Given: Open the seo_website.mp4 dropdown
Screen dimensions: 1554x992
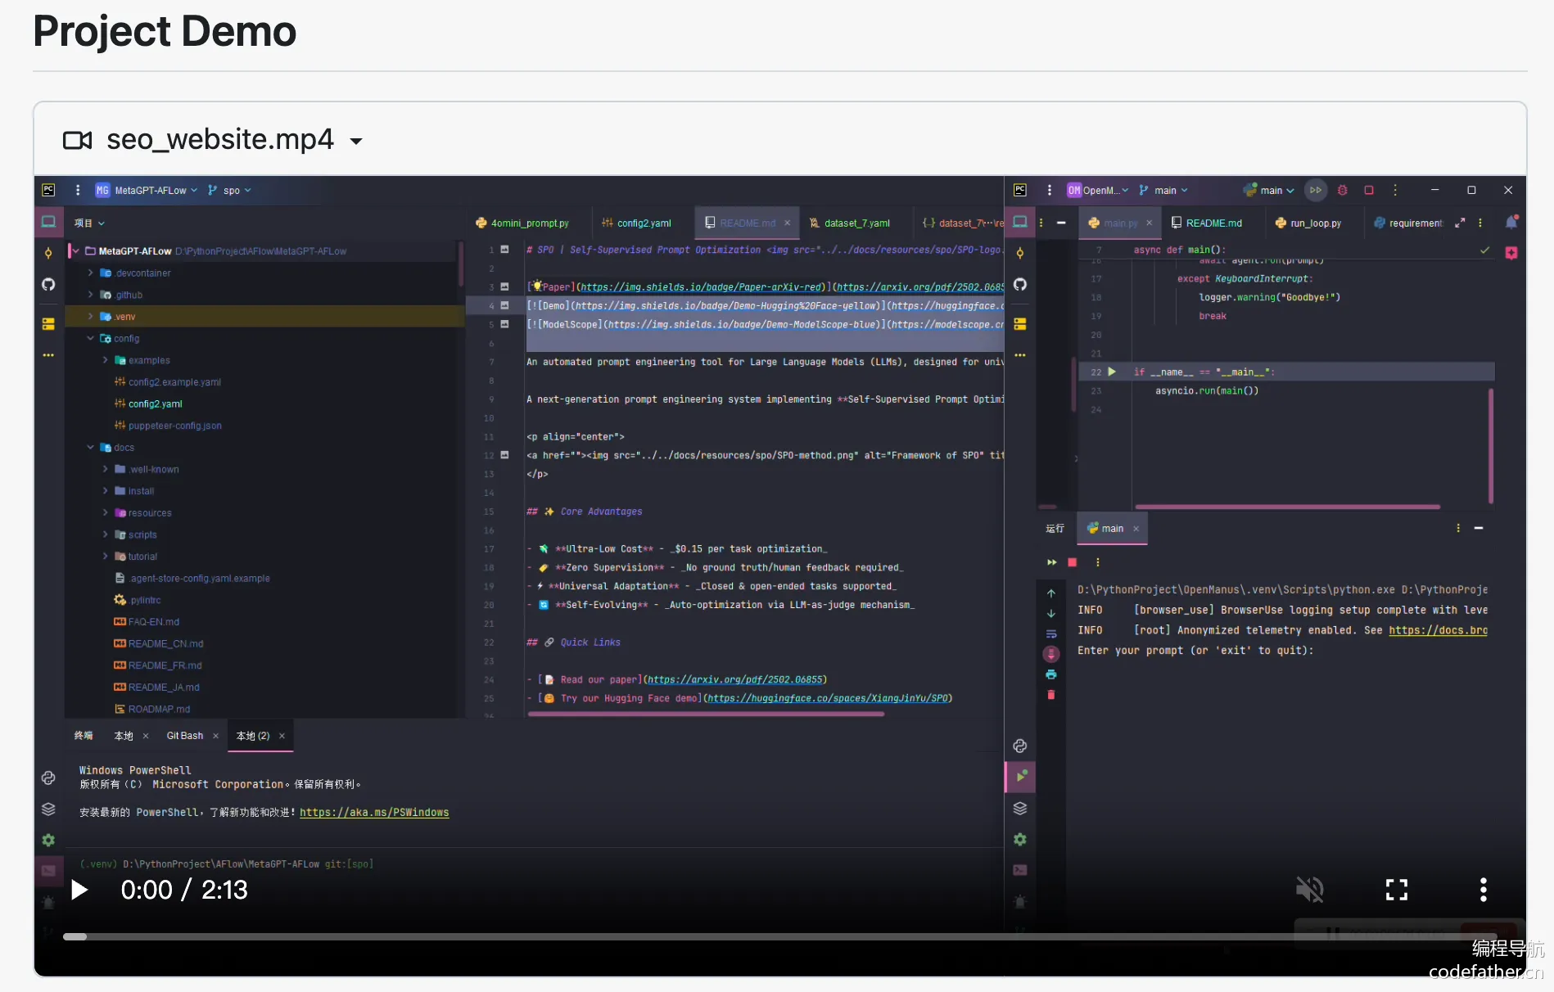Looking at the screenshot, I should point(356,141).
